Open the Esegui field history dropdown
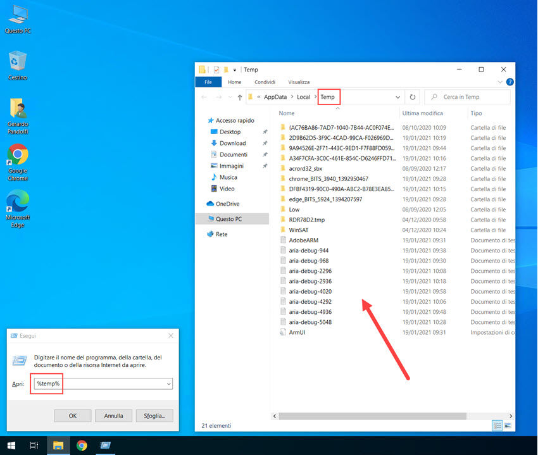538x455 pixels. click(x=168, y=383)
